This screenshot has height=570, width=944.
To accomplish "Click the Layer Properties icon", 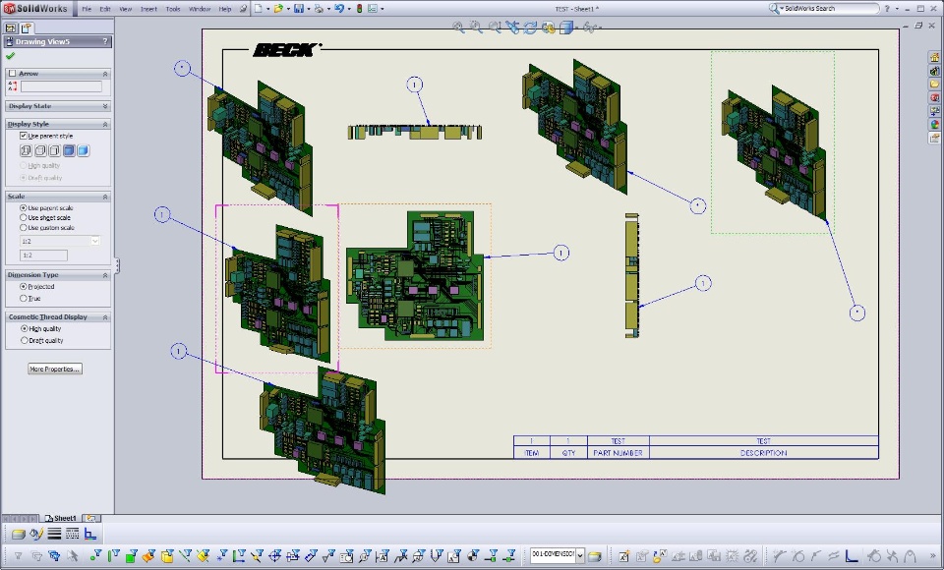I will [19, 534].
